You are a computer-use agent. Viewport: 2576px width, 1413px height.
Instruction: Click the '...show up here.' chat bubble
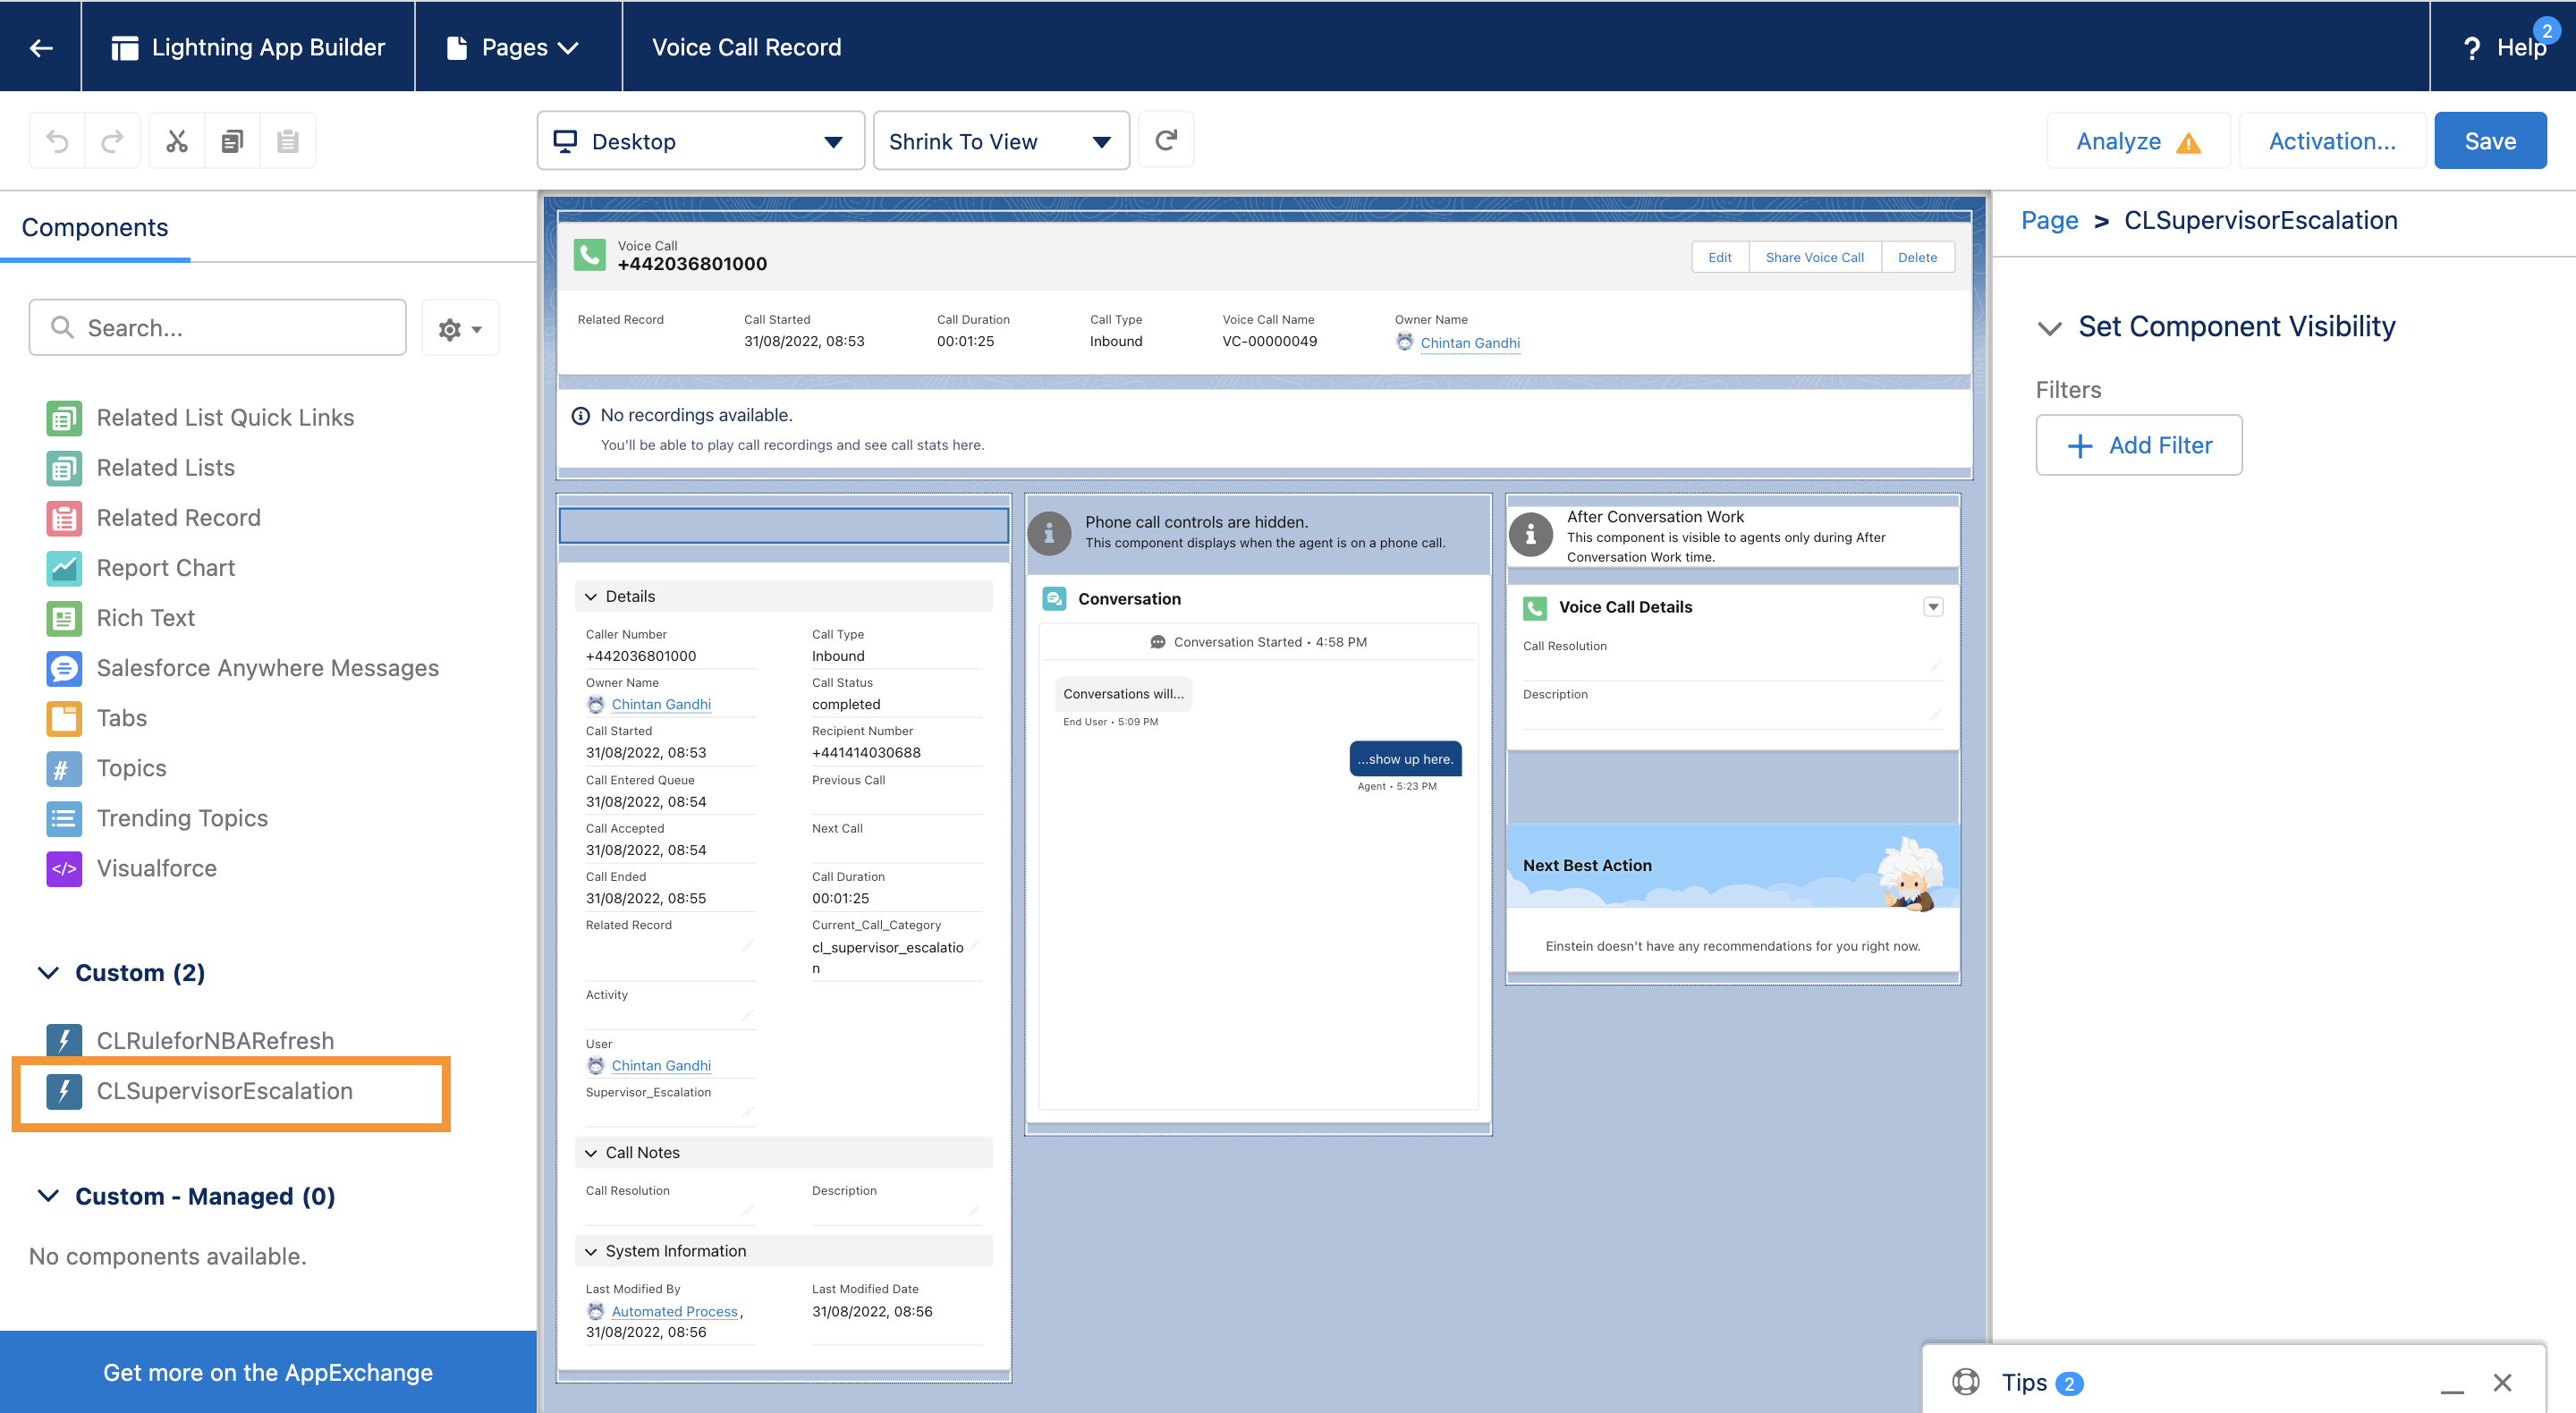click(1405, 758)
